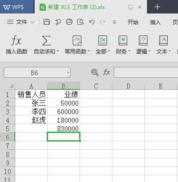
Task: Expand 自动求和 dropdown arrow
Action: tap(58, 51)
